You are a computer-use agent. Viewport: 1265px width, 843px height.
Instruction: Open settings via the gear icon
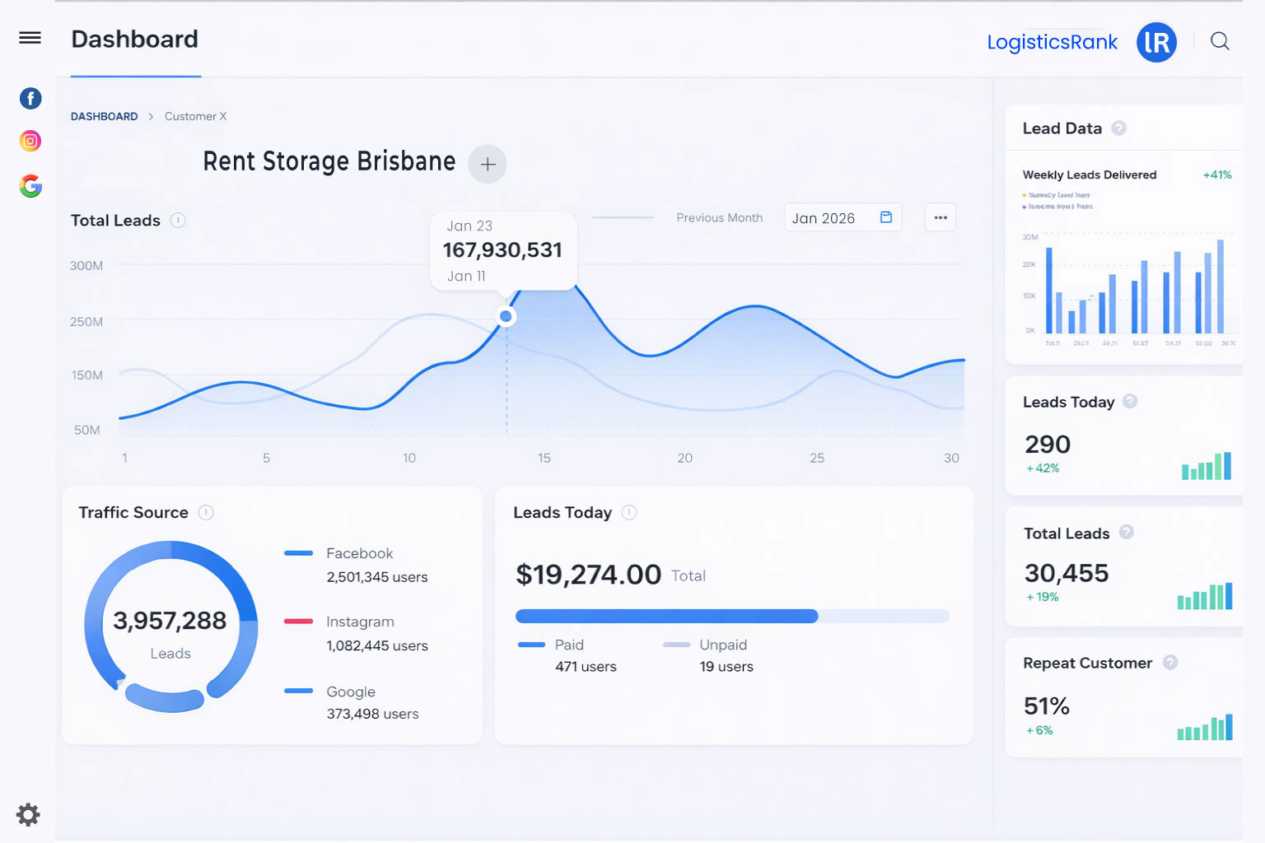[x=28, y=814]
